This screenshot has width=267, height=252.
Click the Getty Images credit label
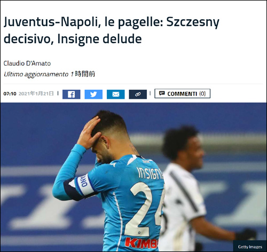click(x=250, y=247)
